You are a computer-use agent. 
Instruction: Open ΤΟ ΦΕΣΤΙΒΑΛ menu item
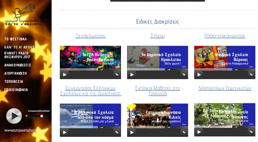click(15, 39)
